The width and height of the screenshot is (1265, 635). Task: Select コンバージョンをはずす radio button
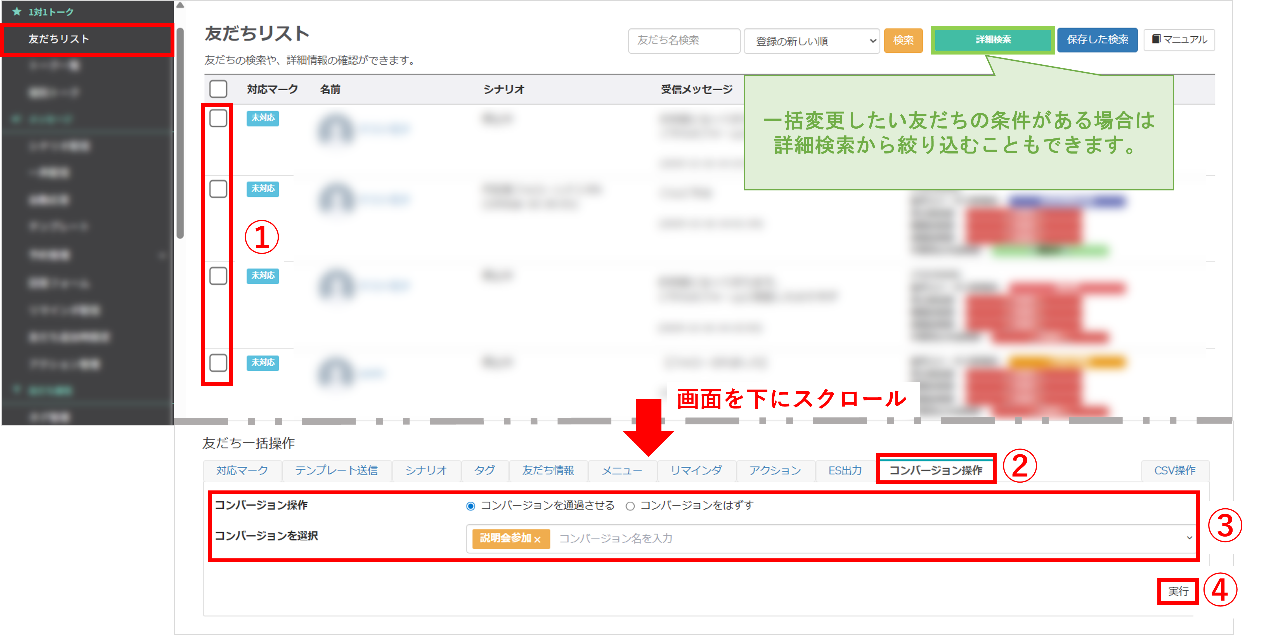tap(630, 506)
